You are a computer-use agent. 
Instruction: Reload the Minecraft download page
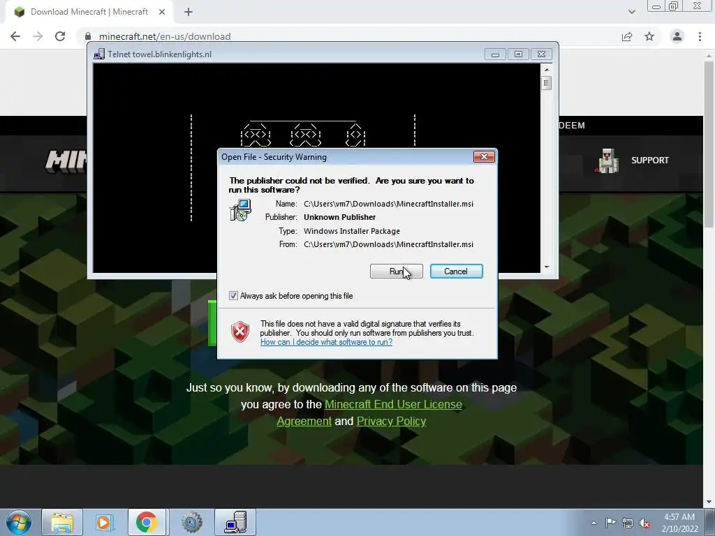(60, 36)
